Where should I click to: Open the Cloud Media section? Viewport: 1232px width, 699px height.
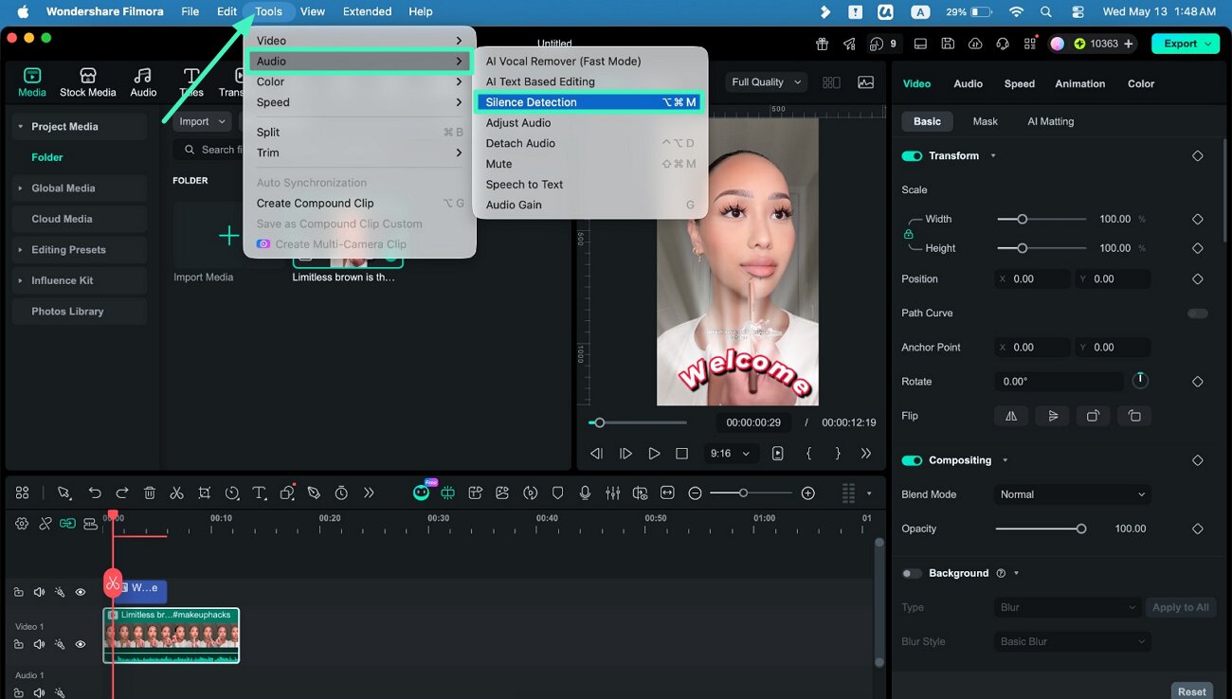click(80, 219)
